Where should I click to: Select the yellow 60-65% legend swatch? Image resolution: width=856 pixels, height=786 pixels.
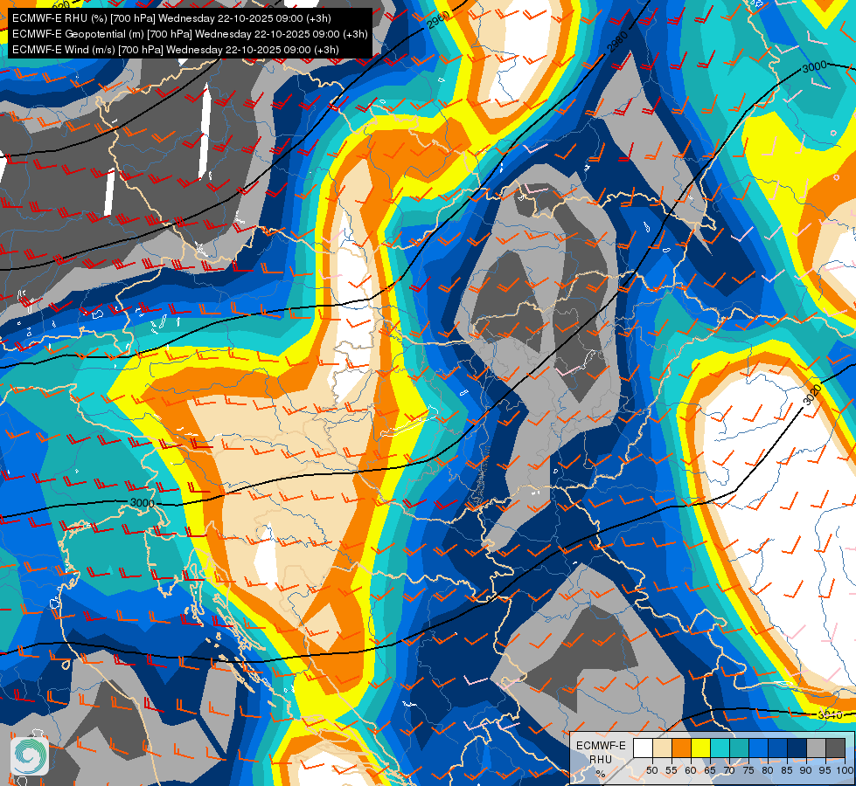(701, 748)
